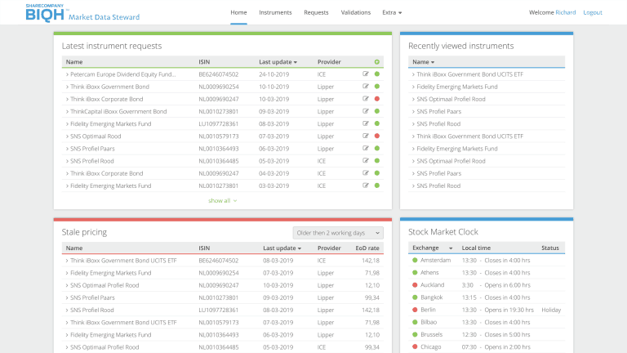Edit the NL0010364493 SNS Profiel Paars request
The height and width of the screenshot is (353, 627).
click(x=366, y=149)
